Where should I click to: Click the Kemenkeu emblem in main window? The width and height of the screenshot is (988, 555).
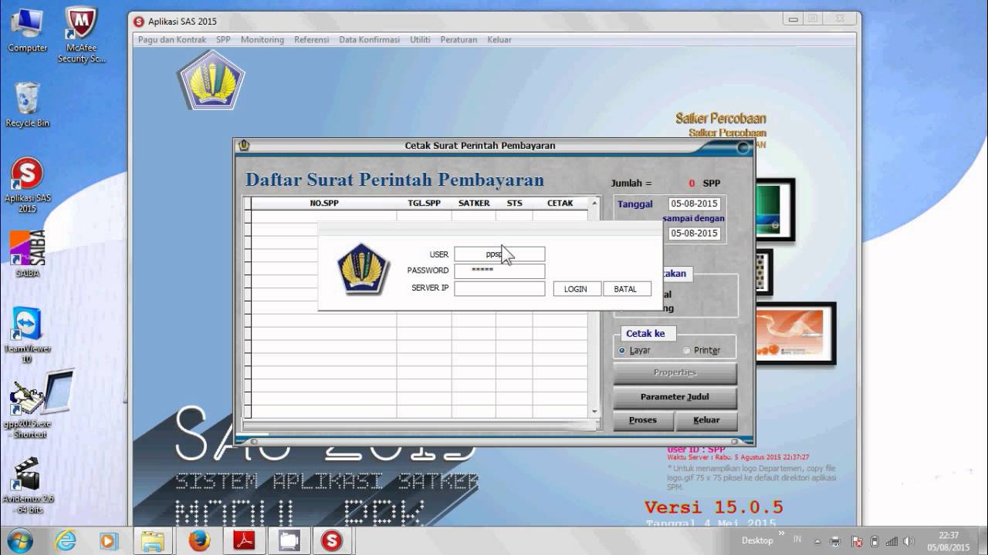point(211,80)
